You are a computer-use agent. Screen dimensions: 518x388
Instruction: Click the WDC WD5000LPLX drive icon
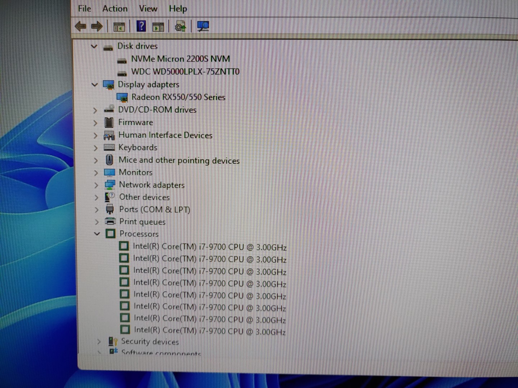122,73
